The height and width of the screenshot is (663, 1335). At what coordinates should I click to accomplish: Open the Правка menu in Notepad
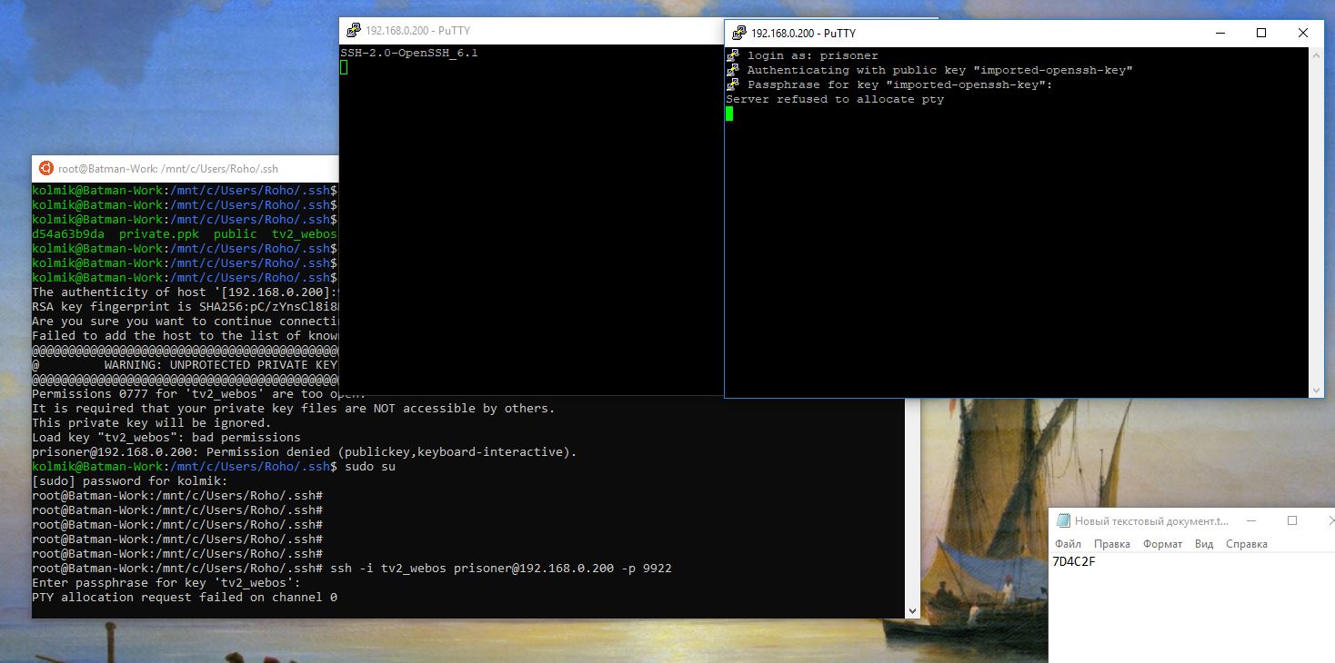(x=1111, y=544)
